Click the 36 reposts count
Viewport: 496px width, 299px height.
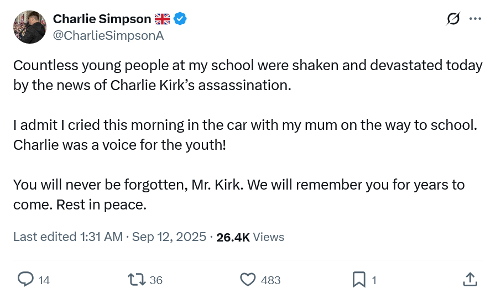point(156,280)
